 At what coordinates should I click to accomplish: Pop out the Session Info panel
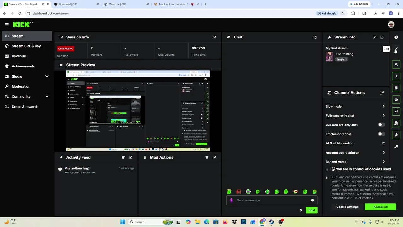(214, 37)
